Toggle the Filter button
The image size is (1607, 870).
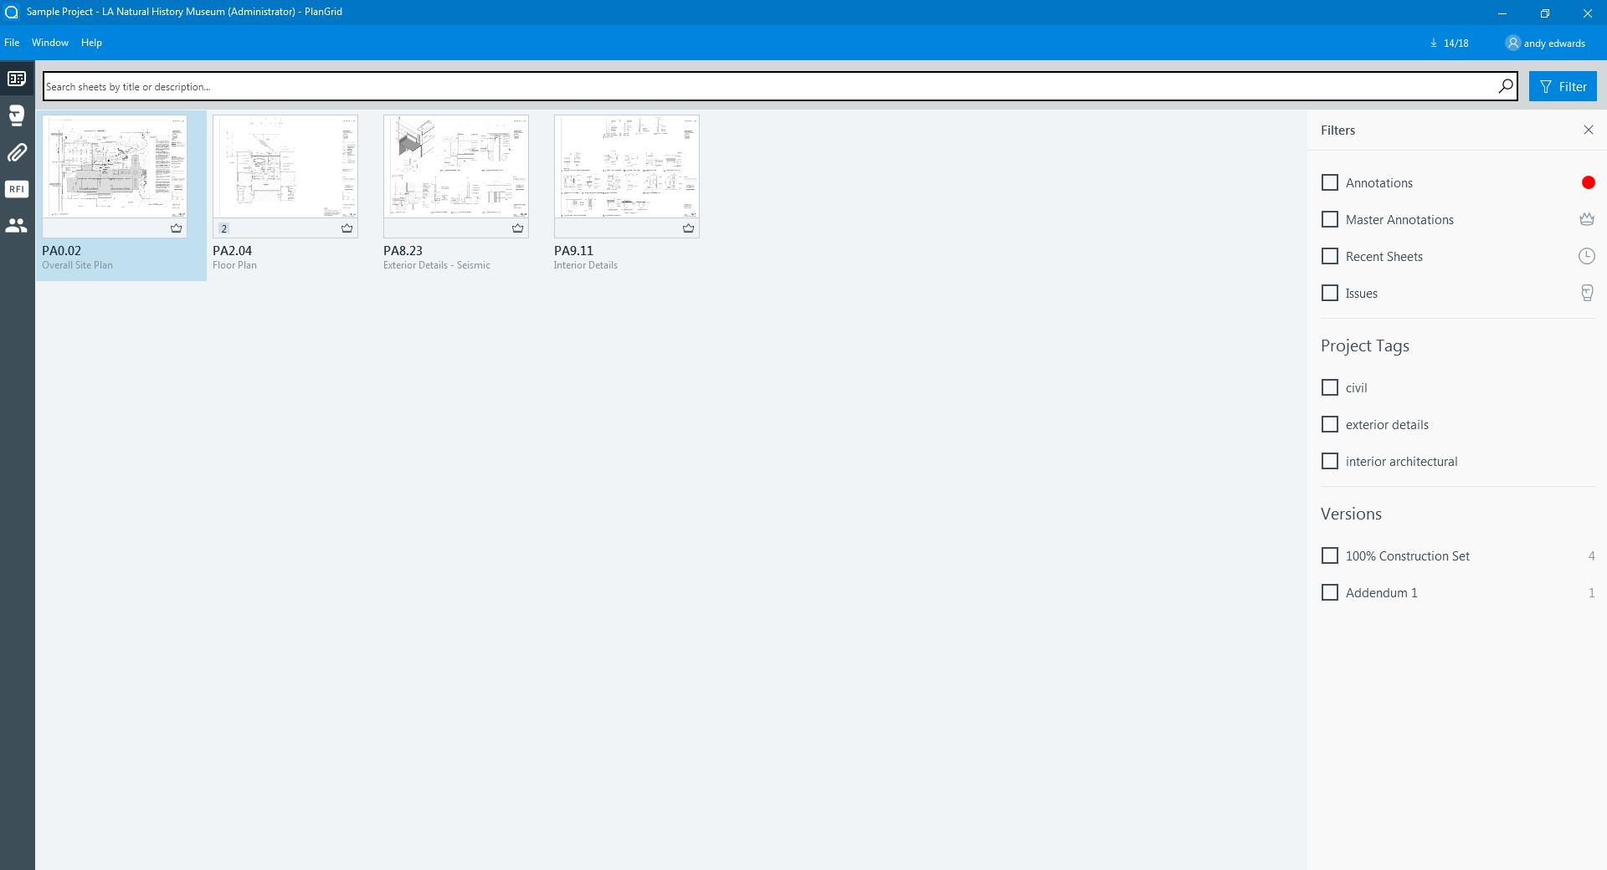click(1563, 86)
